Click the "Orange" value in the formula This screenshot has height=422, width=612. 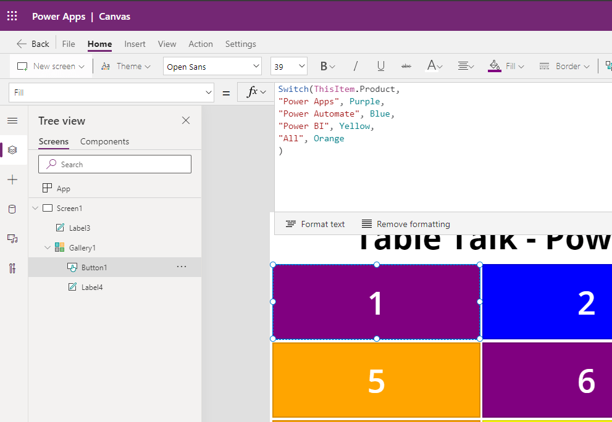[x=329, y=138]
